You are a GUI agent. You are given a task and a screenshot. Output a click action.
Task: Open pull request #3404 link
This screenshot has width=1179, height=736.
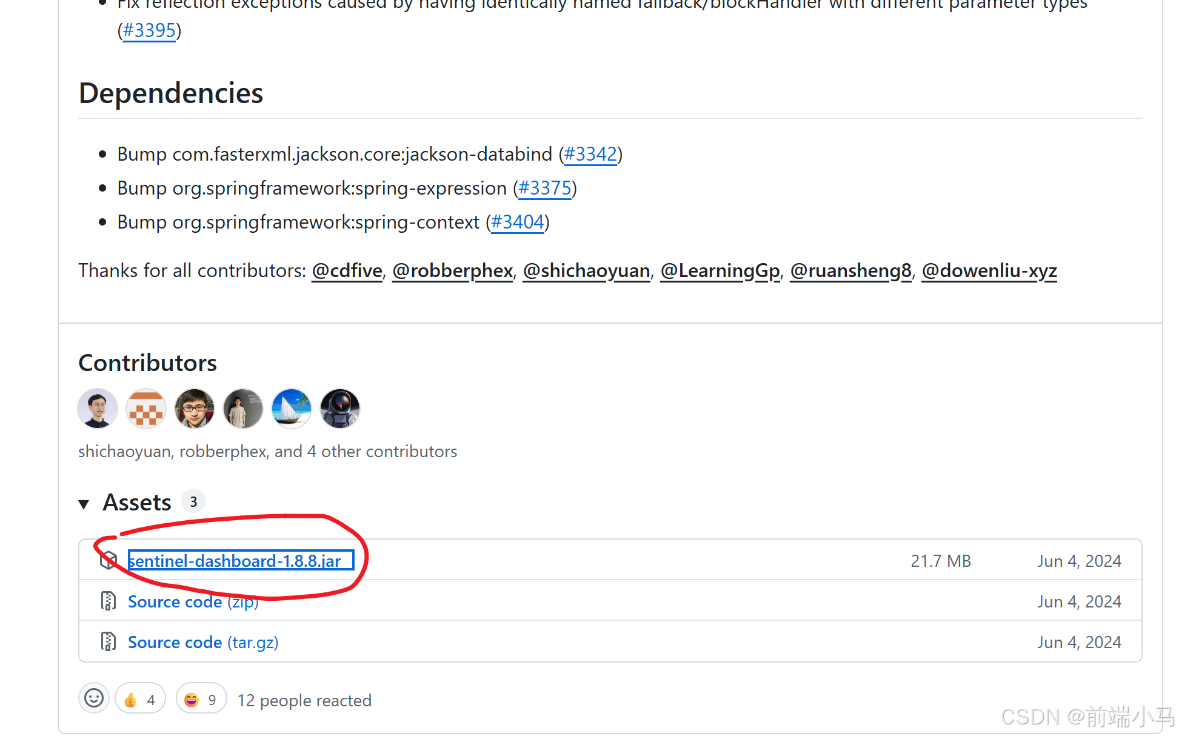tap(517, 222)
